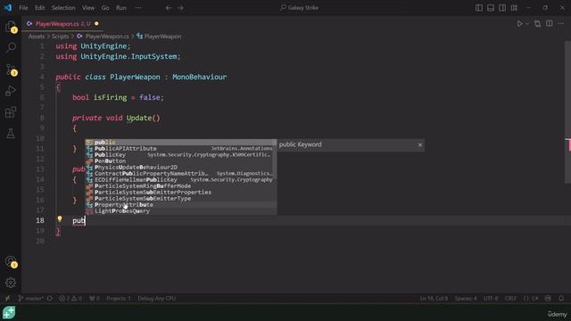
Task: Run the file with the play button
Action: point(519,24)
